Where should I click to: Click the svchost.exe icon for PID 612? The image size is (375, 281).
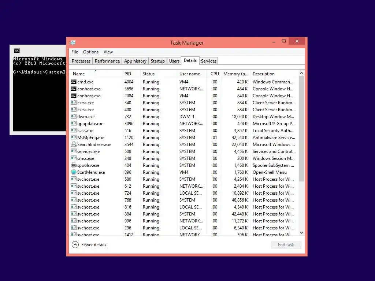coord(73,186)
